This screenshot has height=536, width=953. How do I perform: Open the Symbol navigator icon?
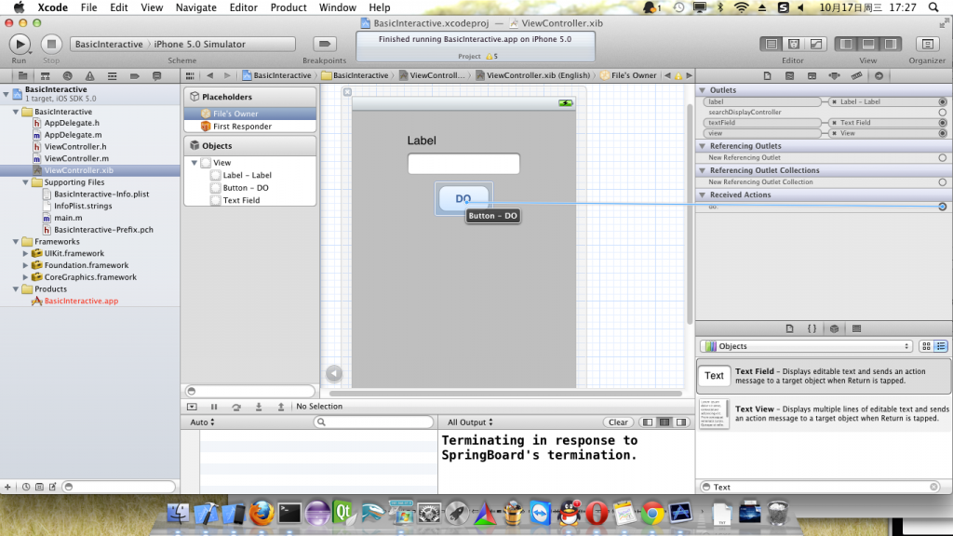coord(45,76)
